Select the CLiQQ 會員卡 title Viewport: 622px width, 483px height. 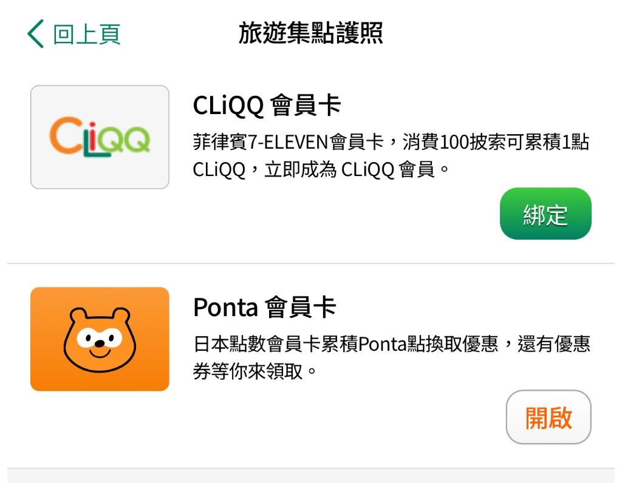click(267, 106)
